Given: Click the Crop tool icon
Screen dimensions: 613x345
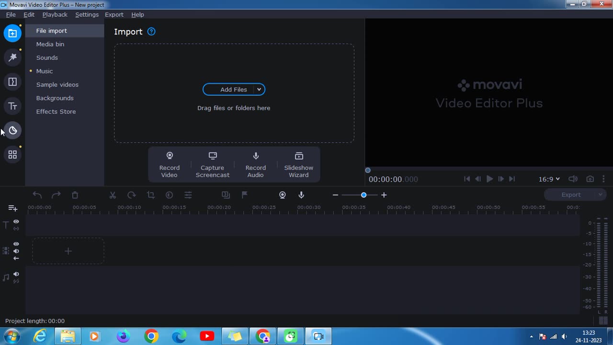Looking at the screenshot, I should [x=150, y=195].
